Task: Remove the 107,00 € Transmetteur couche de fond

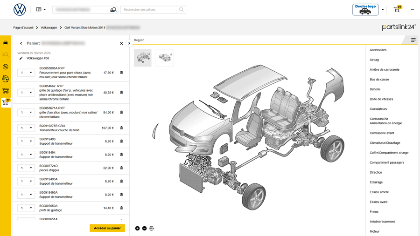Action: (121, 128)
